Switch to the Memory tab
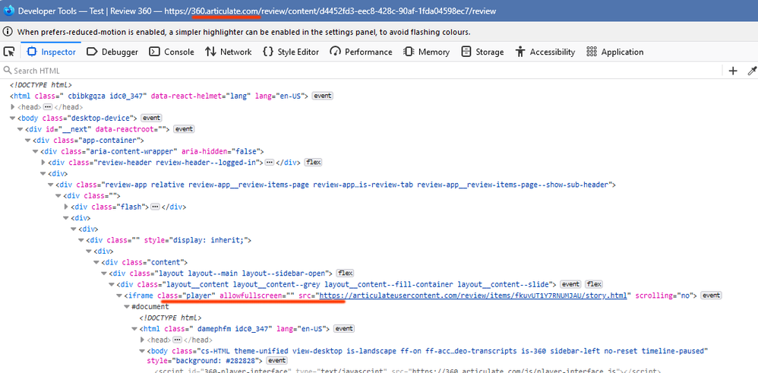Image resolution: width=758 pixels, height=373 pixels. [x=426, y=52]
